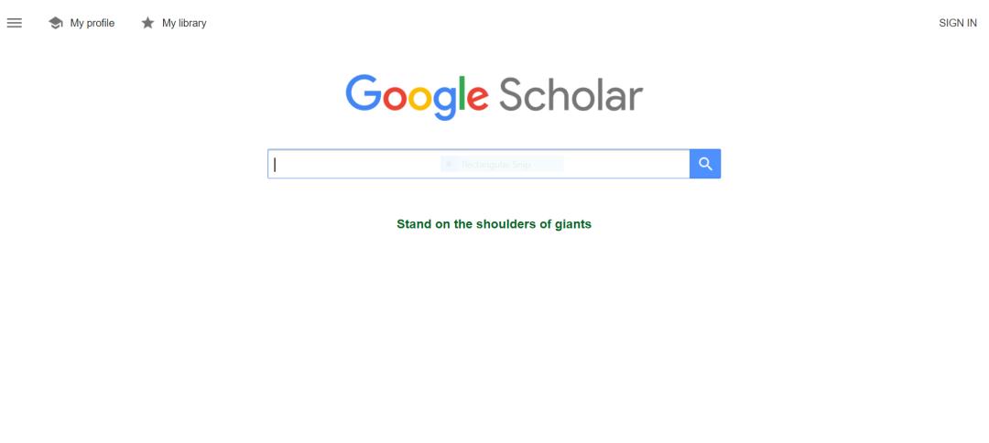Open the My profile text link
The height and width of the screenshot is (443, 989).
coord(92,23)
